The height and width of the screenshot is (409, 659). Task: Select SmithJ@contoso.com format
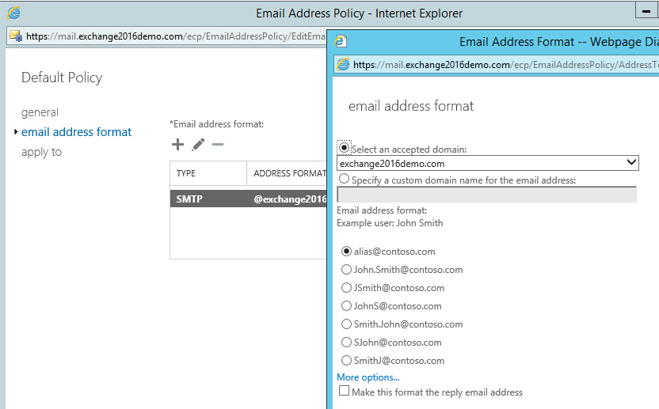click(x=346, y=360)
